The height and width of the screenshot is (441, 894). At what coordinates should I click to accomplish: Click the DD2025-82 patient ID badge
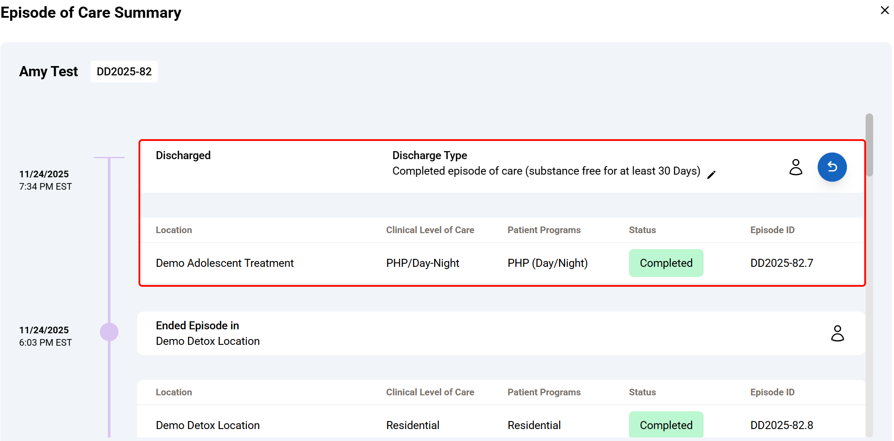click(124, 72)
